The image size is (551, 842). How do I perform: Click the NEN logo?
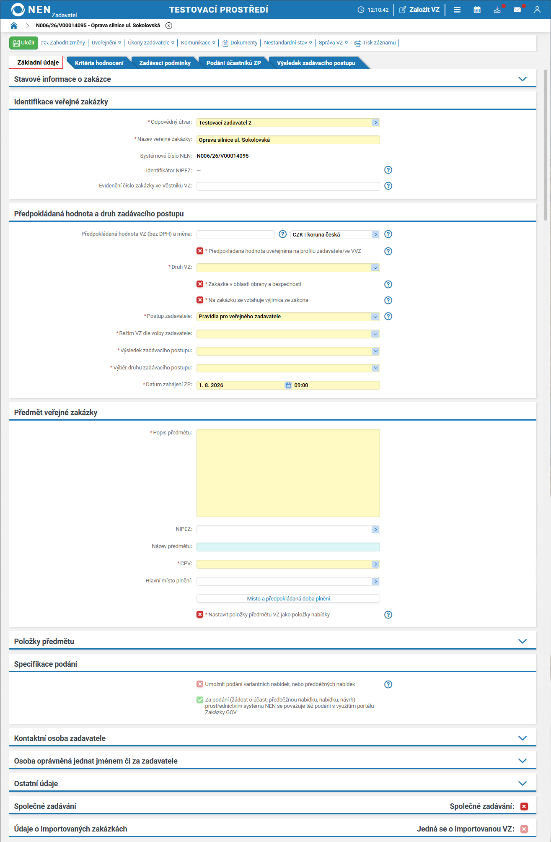31,10
